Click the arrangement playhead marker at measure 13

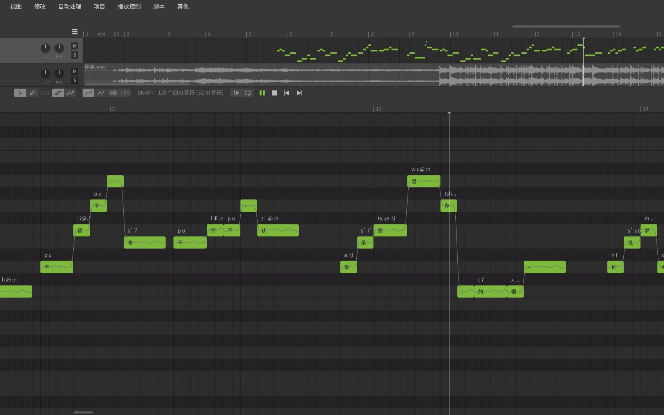click(583, 39)
